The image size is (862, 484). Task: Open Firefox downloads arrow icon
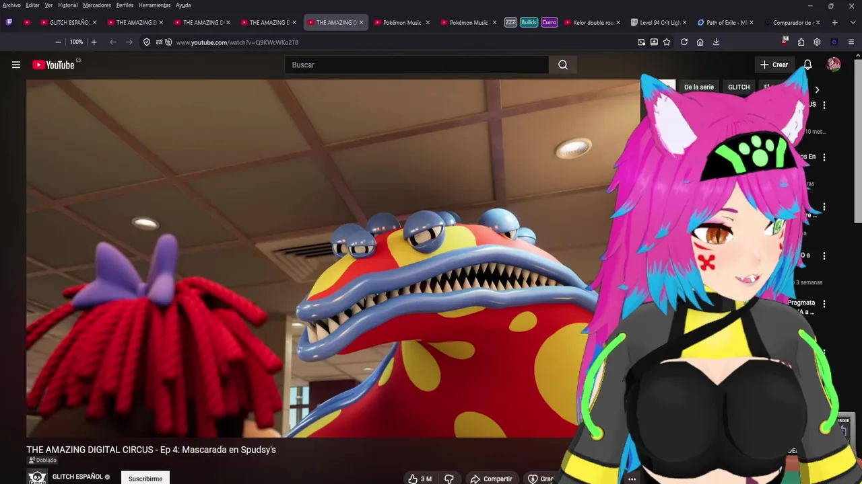point(716,42)
